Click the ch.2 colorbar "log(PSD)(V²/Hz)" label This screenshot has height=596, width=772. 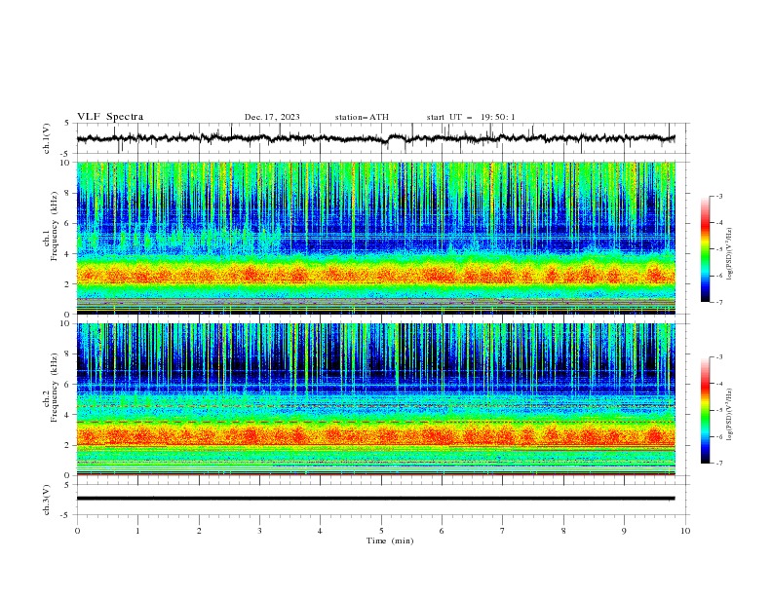(730, 415)
